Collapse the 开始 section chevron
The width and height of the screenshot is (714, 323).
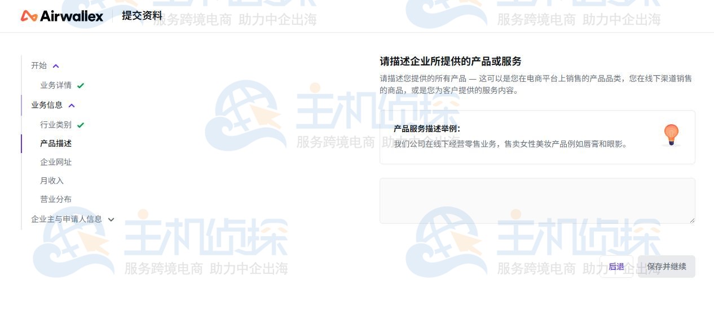pos(56,66)
